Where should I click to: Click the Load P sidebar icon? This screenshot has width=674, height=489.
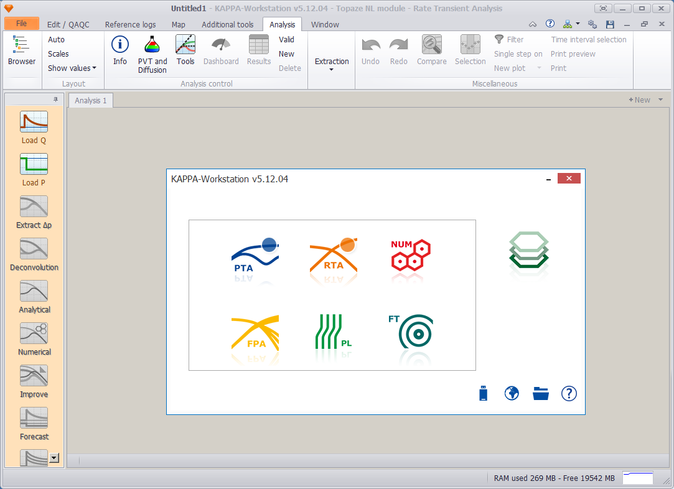pyautogui.click(x=34, y=170)
